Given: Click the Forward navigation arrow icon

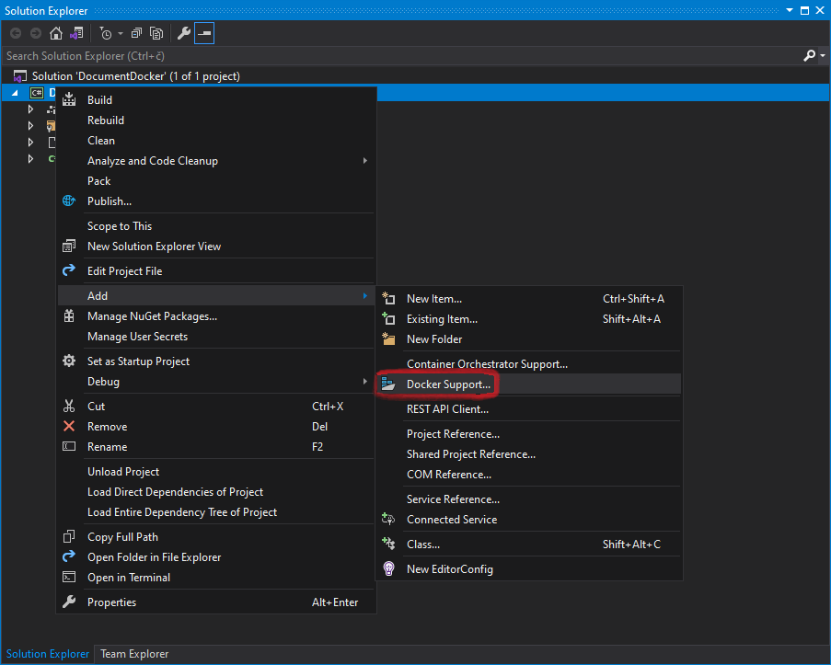Looking at the screenshot, I should pos(36,32).
